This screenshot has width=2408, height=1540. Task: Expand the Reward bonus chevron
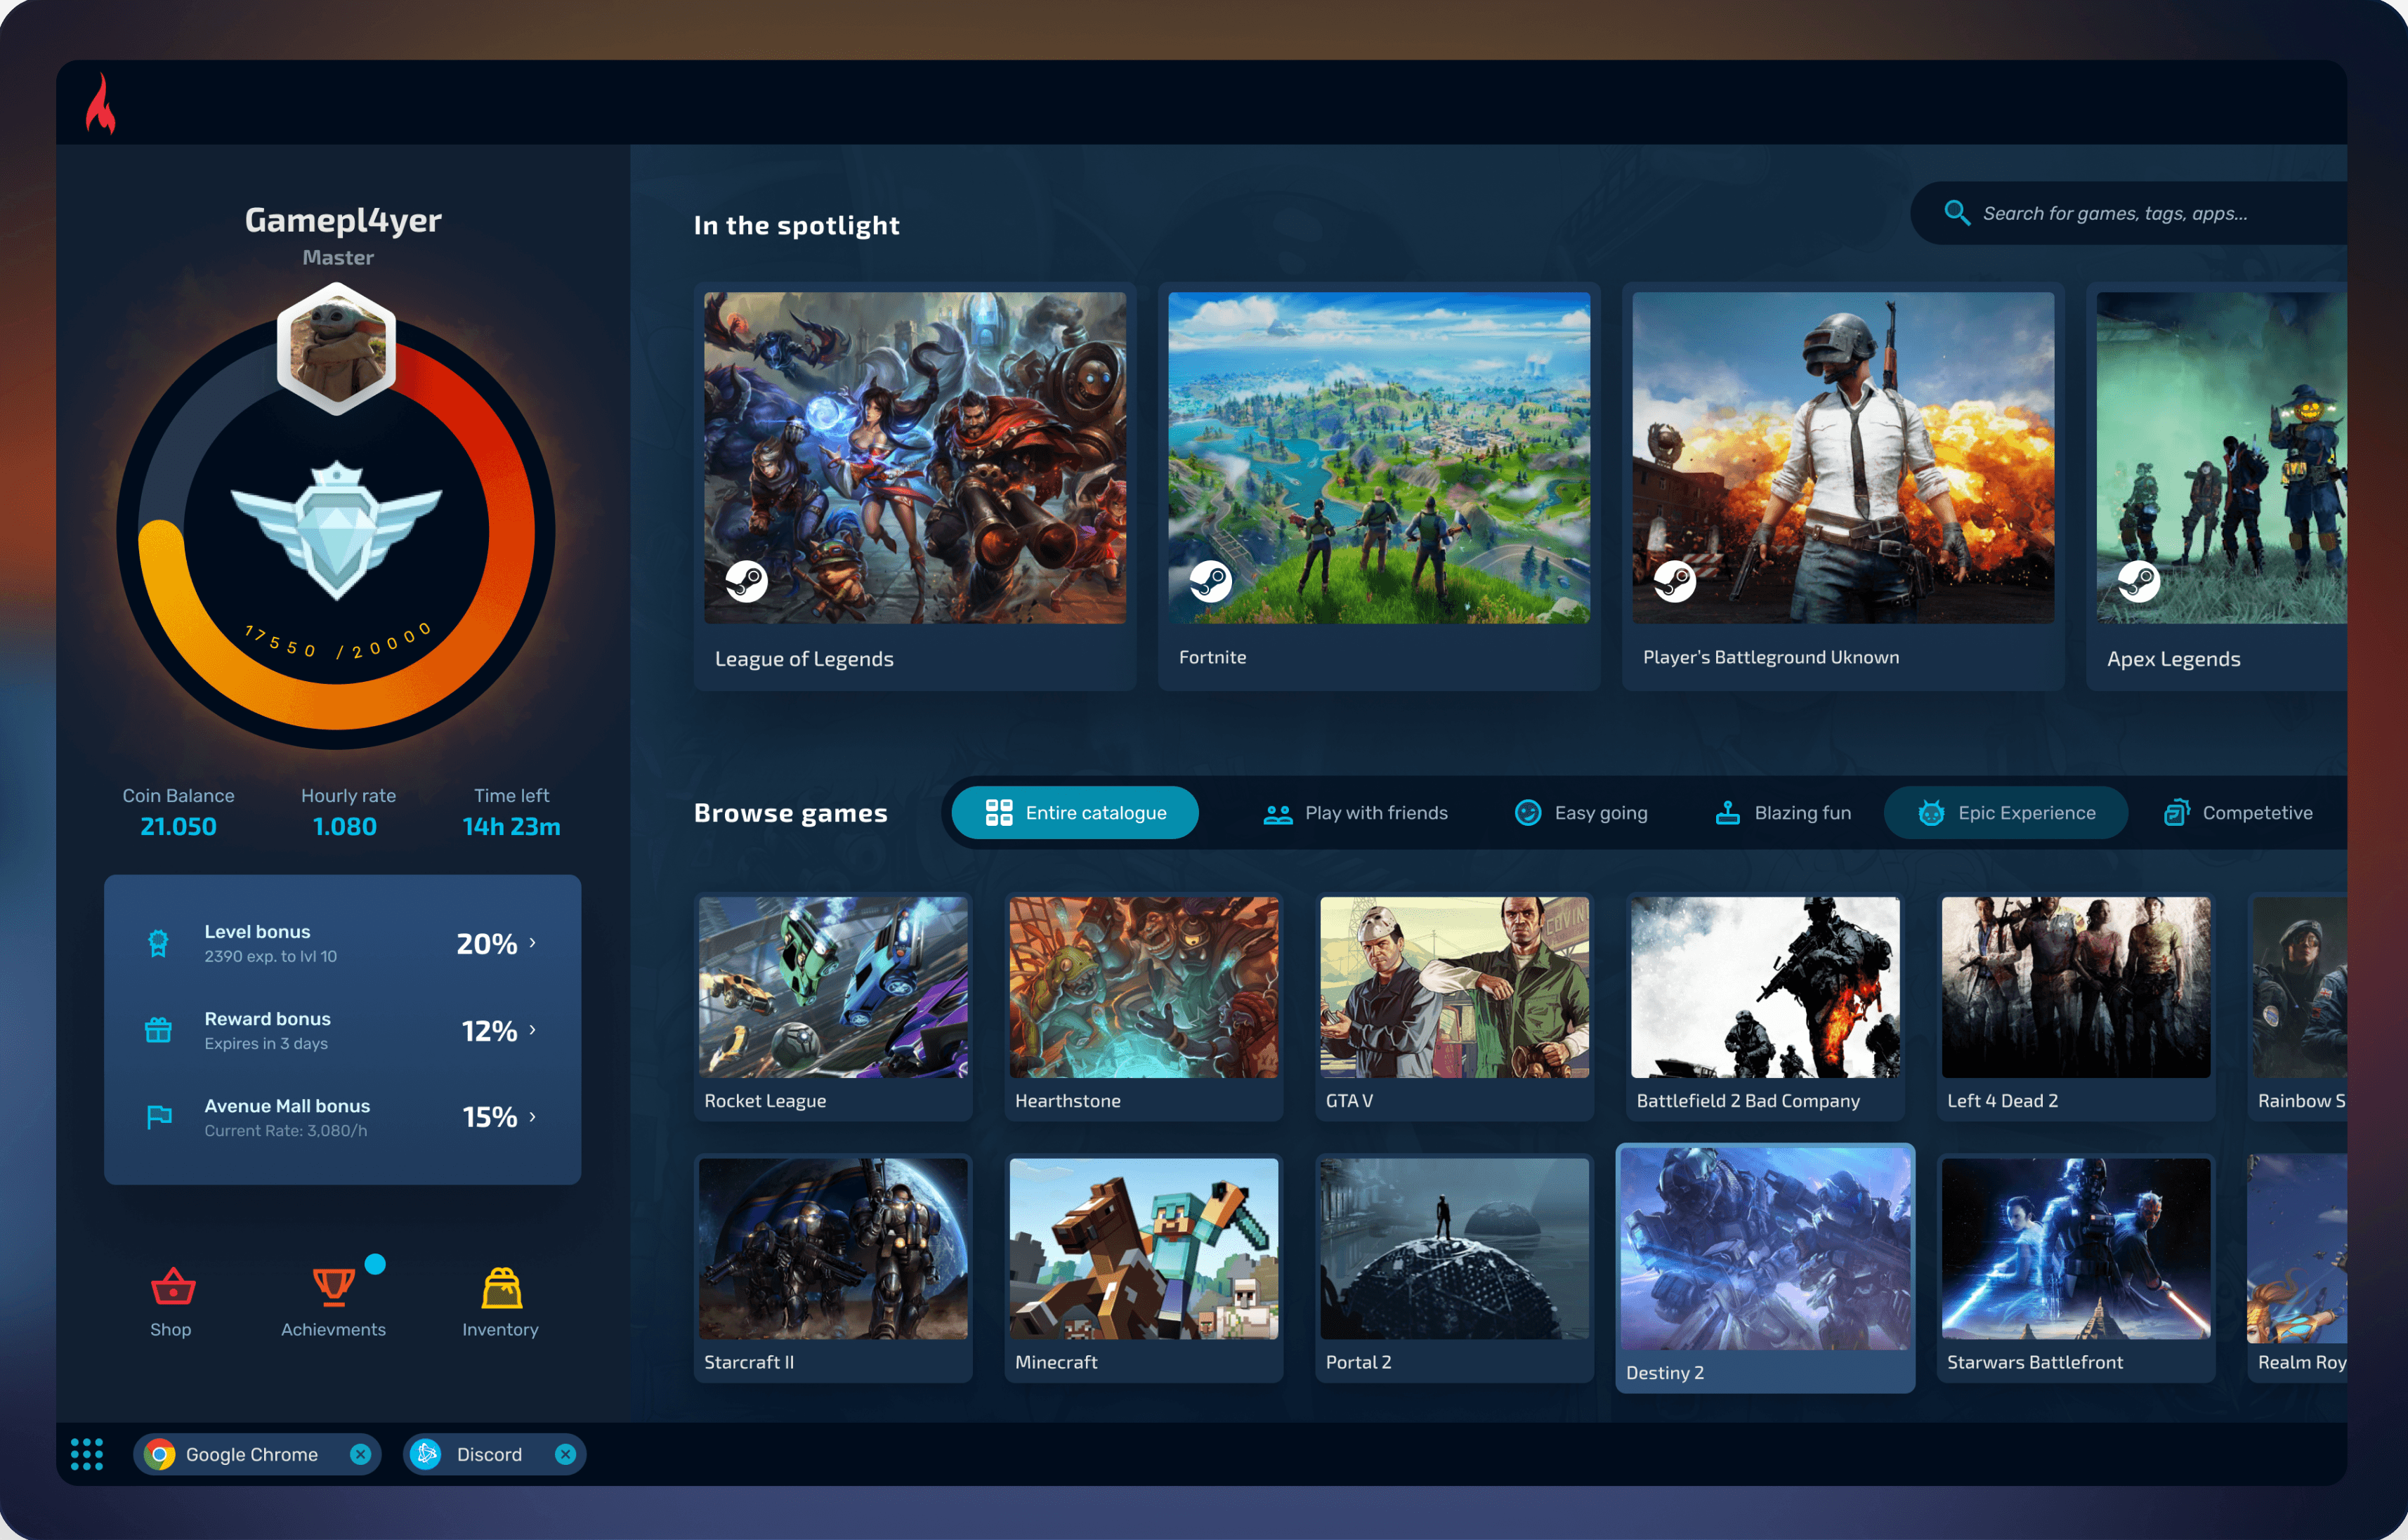tap(532, 1029)
